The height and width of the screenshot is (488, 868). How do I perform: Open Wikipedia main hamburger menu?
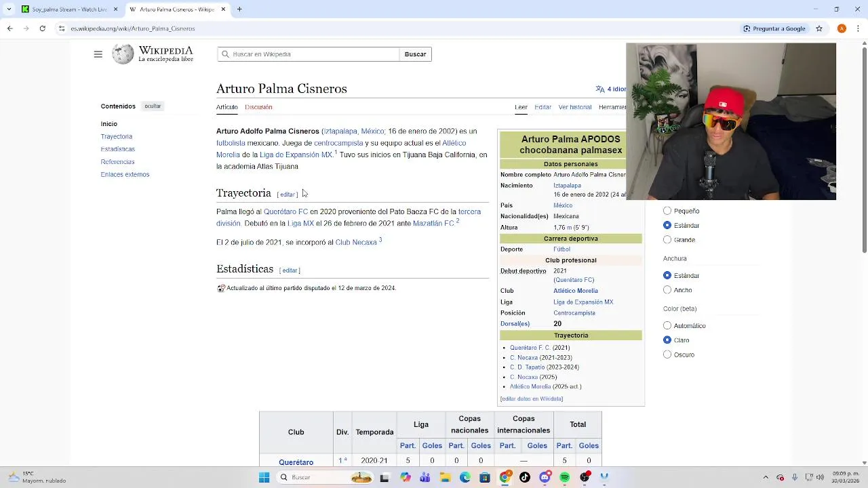98,54
